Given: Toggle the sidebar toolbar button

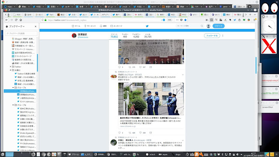Looking at the screenshot, I should coord(211,20).
